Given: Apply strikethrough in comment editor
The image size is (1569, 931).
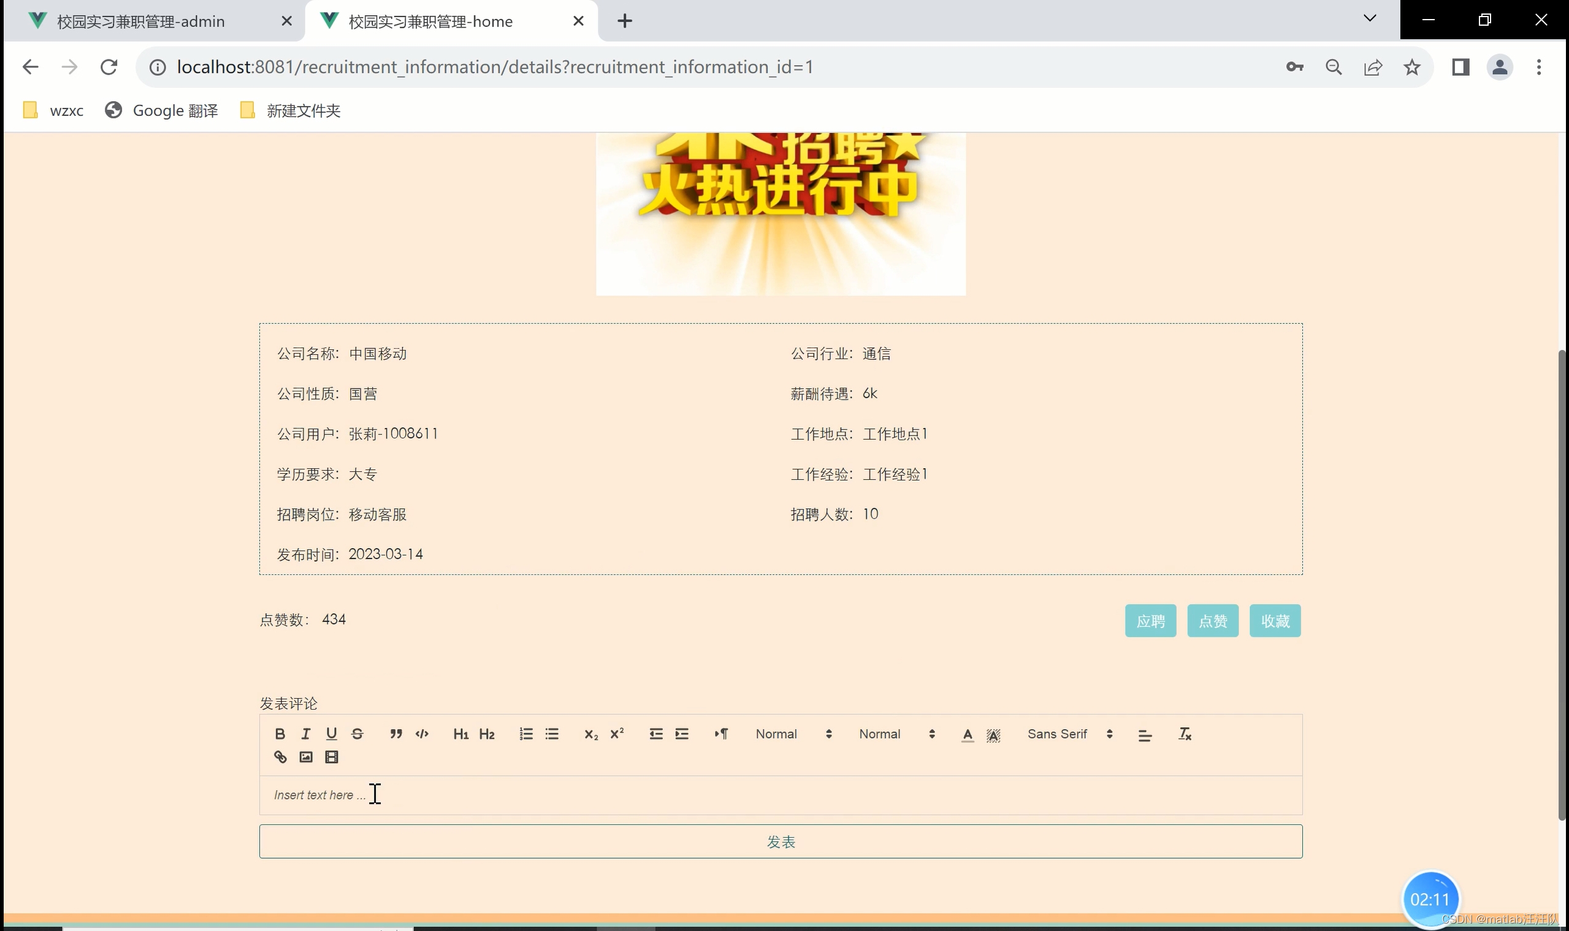Looking at the screenshot, I should 357,734.
